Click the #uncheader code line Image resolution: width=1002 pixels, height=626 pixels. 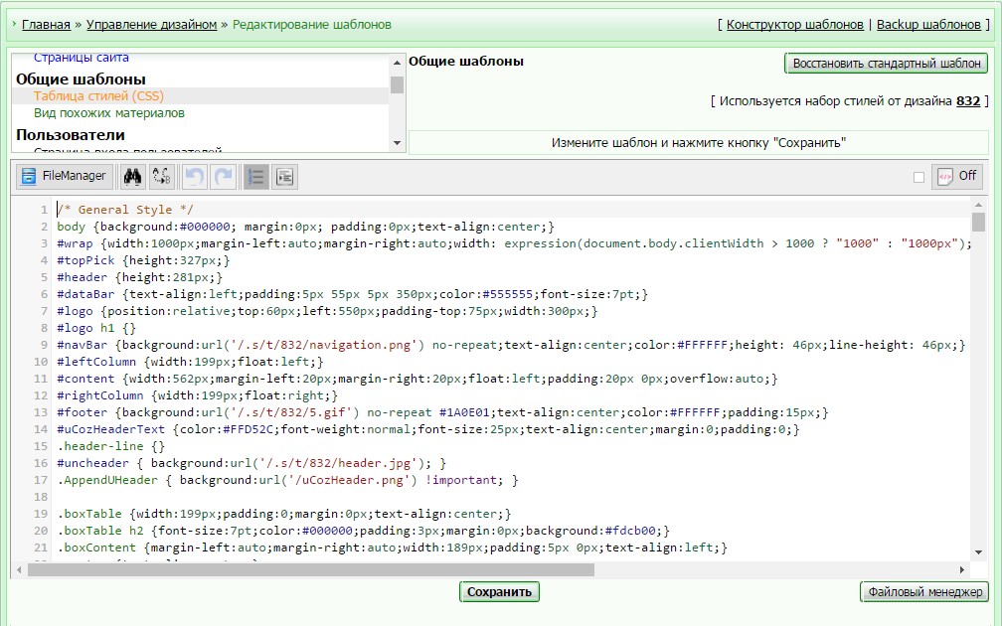[251, 463]
